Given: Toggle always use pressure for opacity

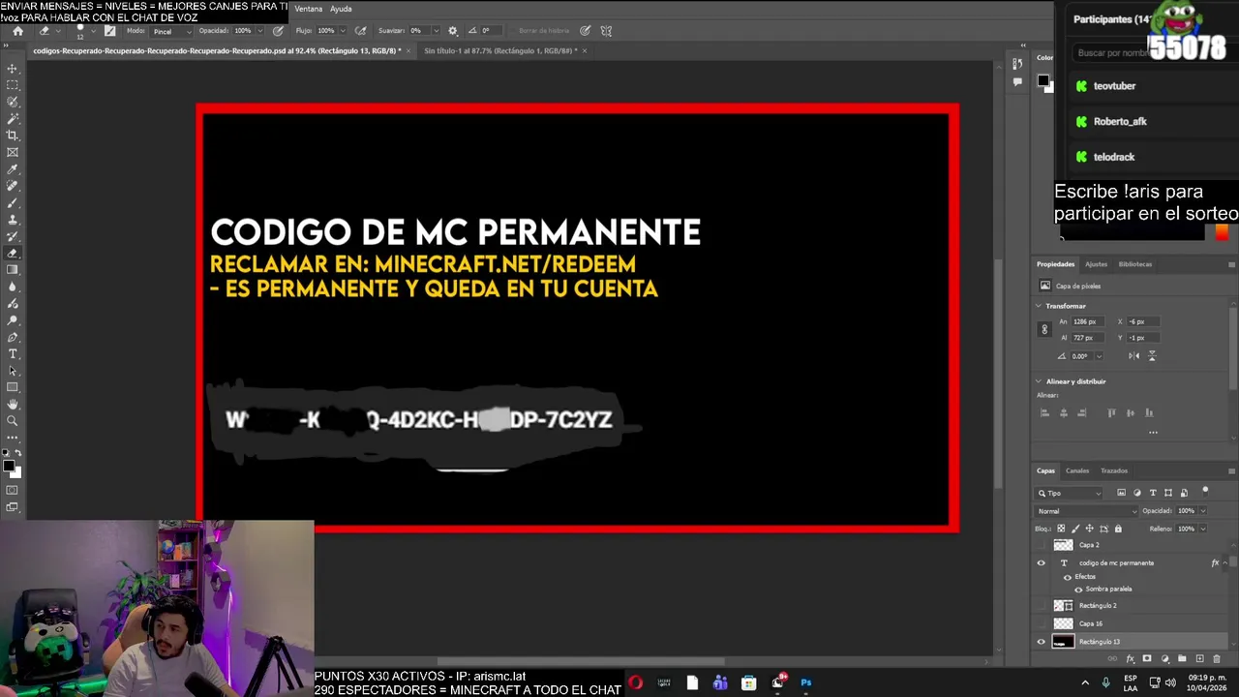Looking at the screenshot, I should point(278,30).
